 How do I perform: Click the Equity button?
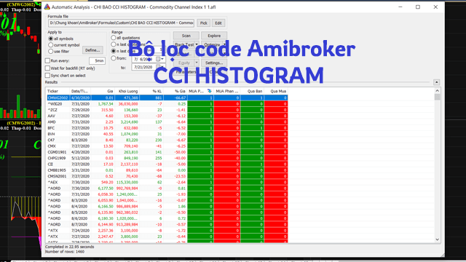[x=184, y=63]
